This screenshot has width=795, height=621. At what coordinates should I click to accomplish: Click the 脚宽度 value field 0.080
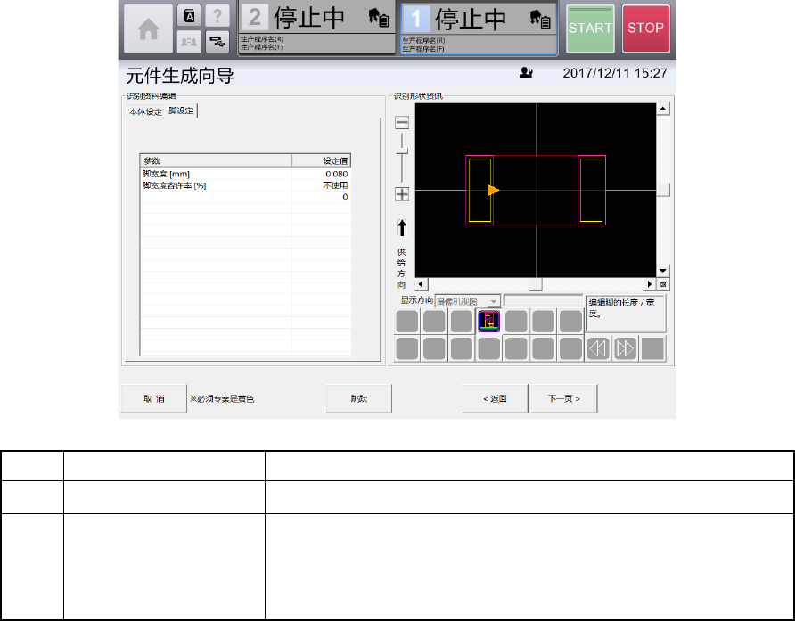336,174
